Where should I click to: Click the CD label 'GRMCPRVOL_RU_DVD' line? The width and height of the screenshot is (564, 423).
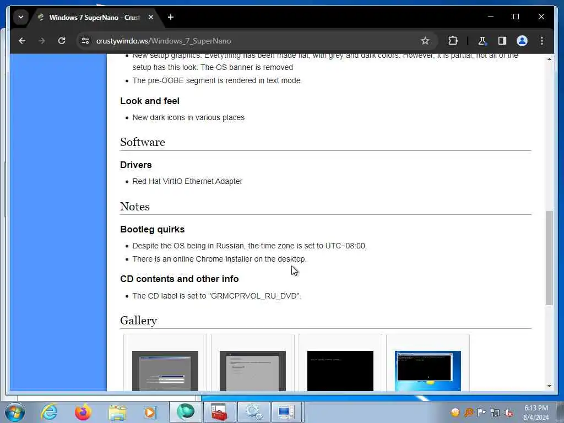216,296
